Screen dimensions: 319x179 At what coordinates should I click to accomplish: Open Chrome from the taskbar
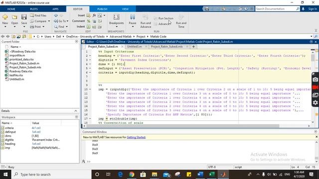pos(132,175)
